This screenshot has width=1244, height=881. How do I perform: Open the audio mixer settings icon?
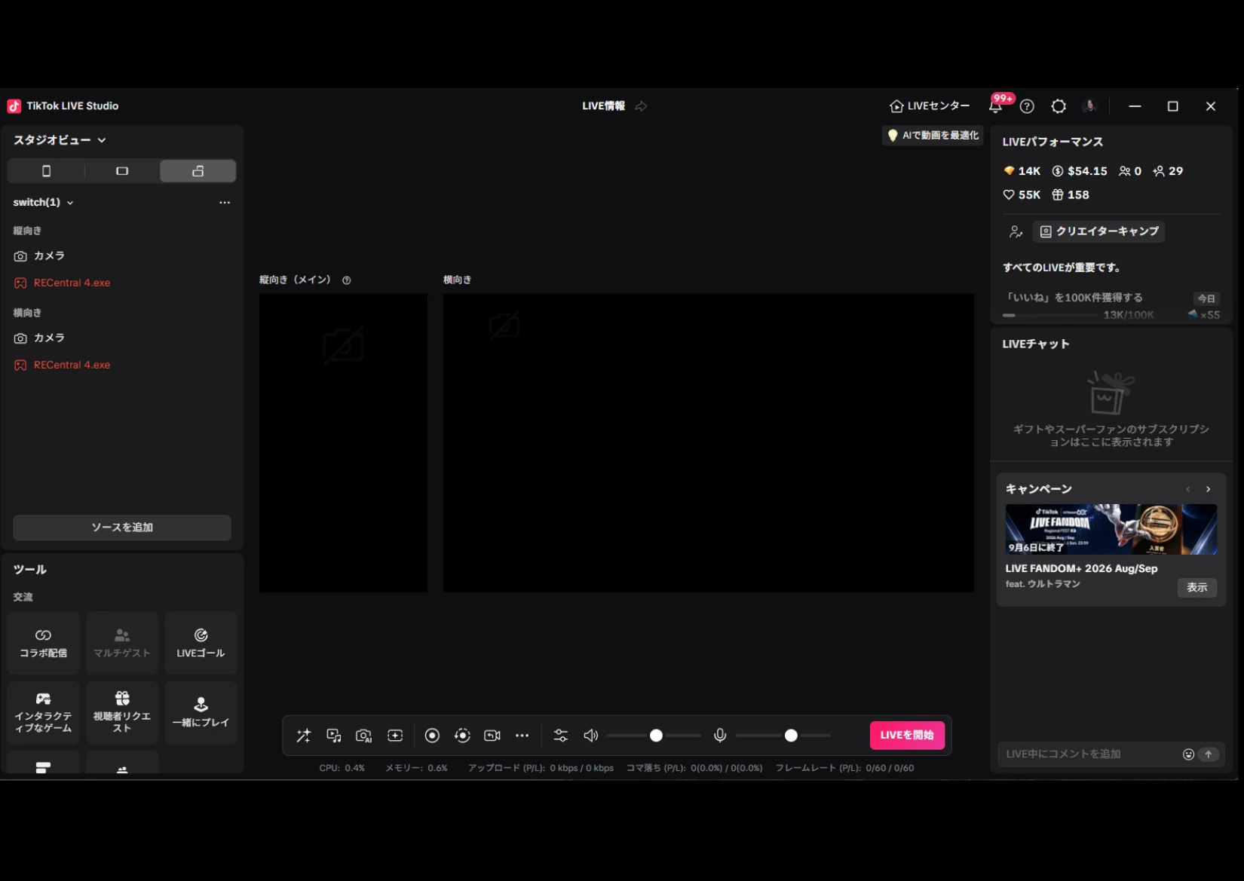[x=561, y=736]
